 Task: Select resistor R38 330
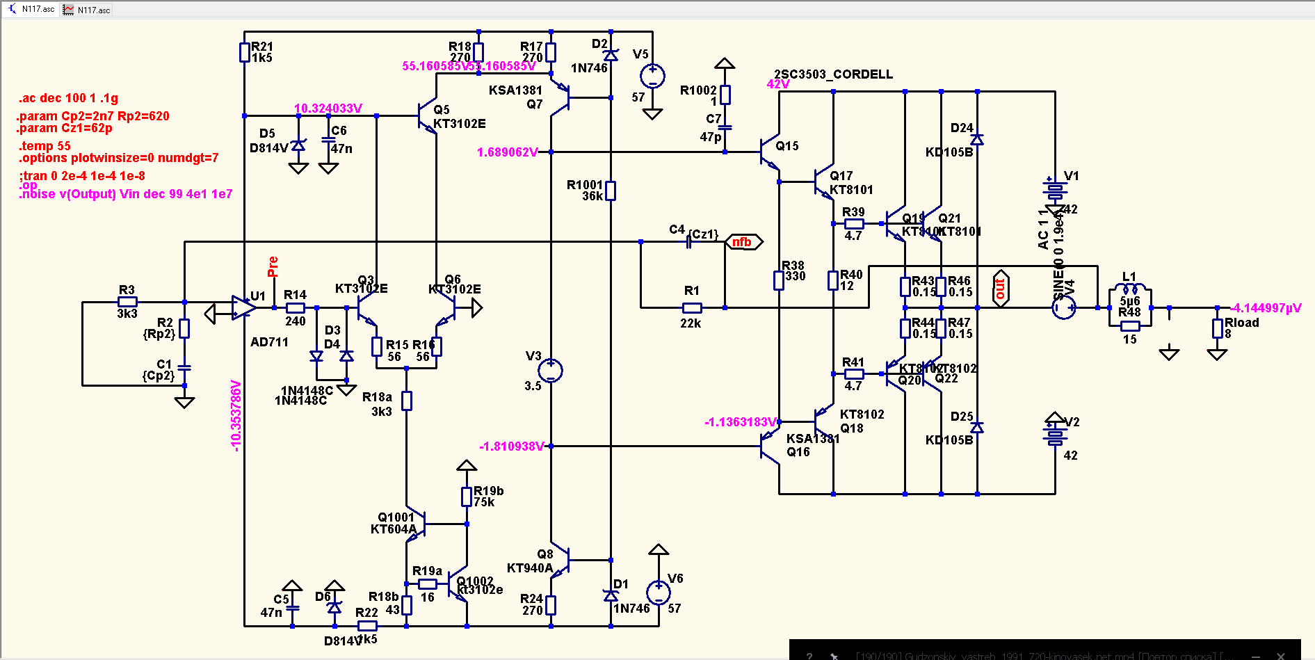pyautogui.click(x=779, y=280)
